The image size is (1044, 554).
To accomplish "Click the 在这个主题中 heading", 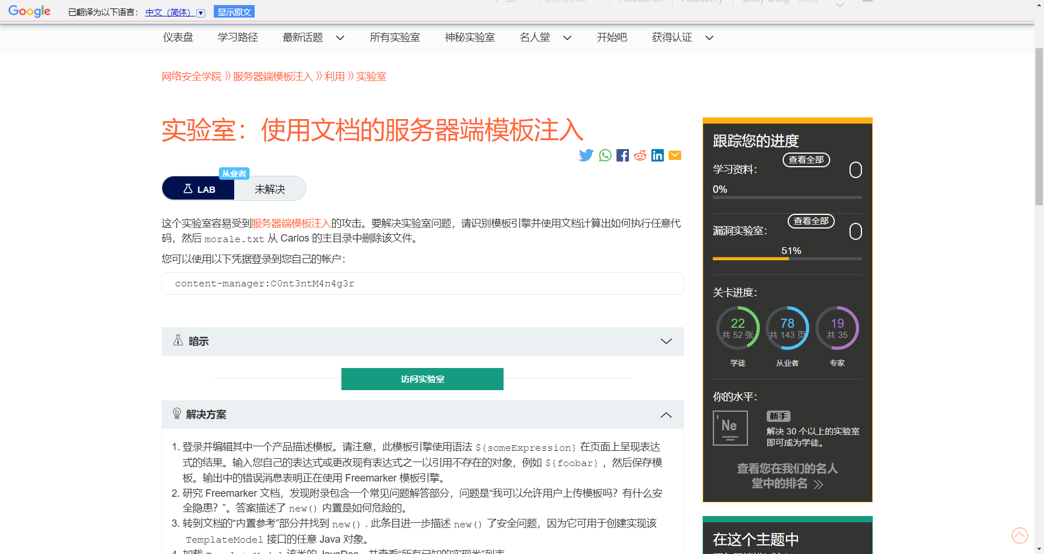I will click(x=756, y=539).
